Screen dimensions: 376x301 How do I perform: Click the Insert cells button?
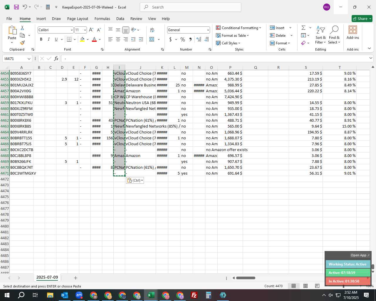[x=278, y=28]
